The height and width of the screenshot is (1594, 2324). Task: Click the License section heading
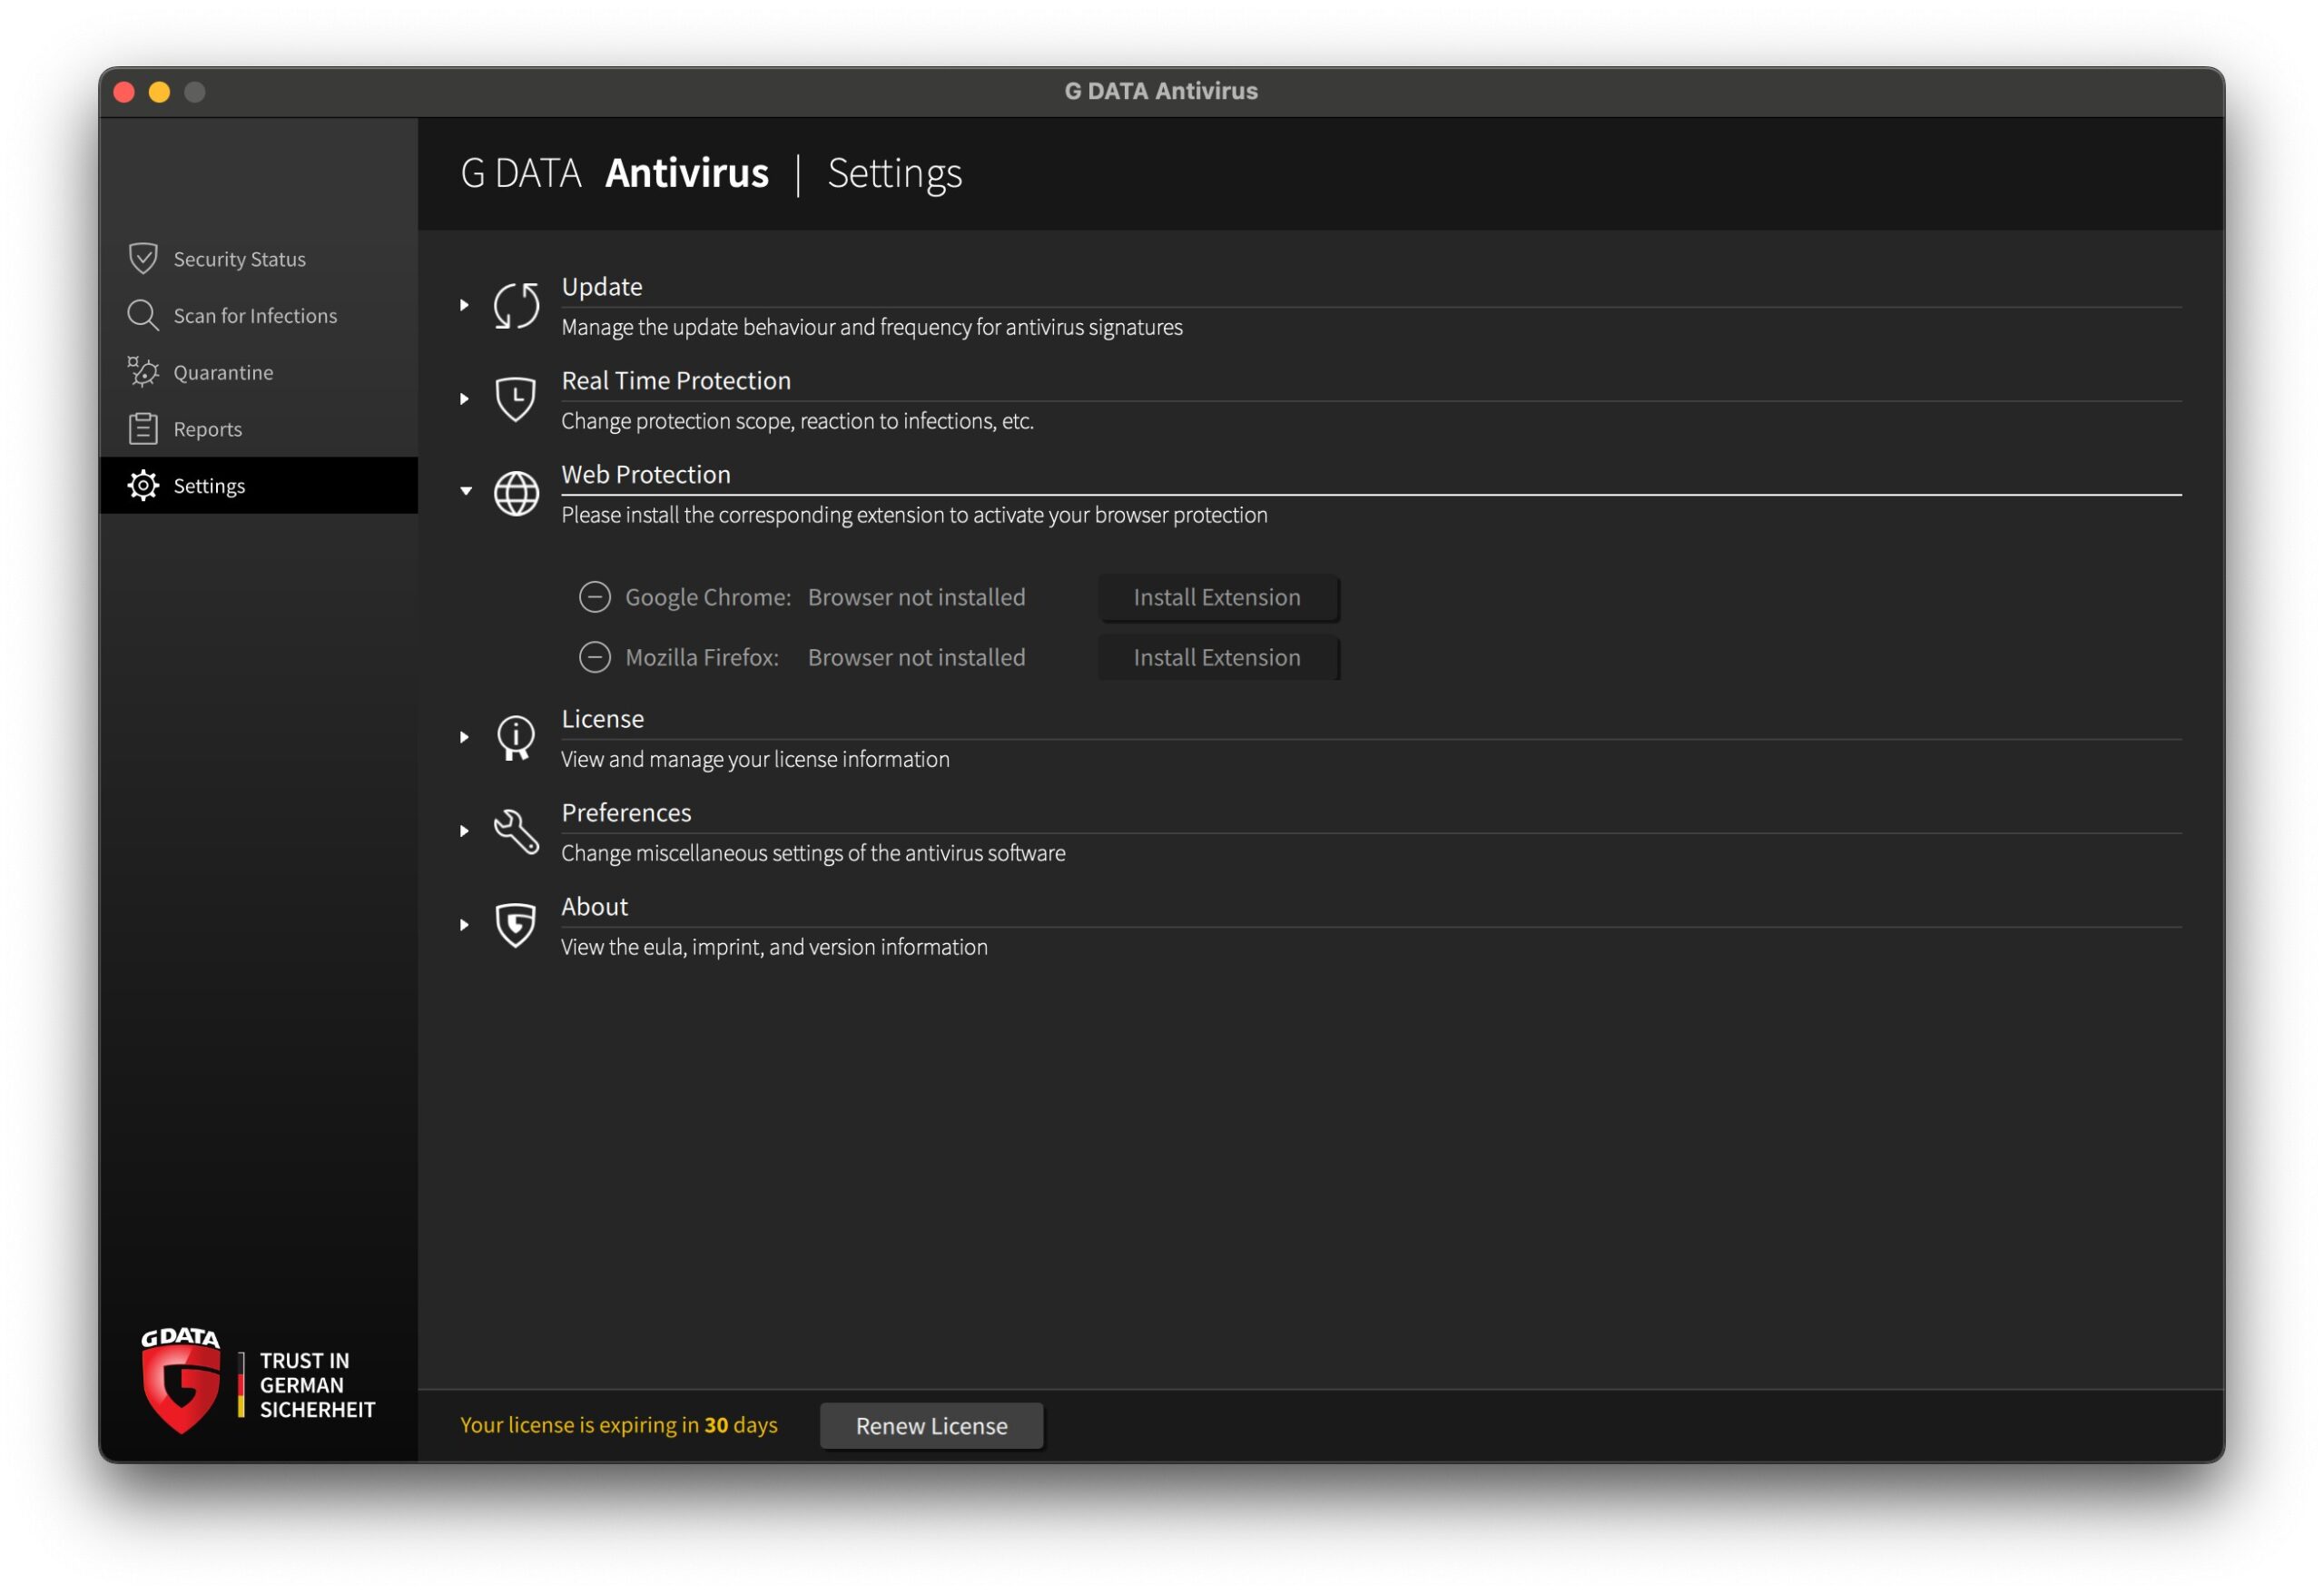[x=603, y=719]
